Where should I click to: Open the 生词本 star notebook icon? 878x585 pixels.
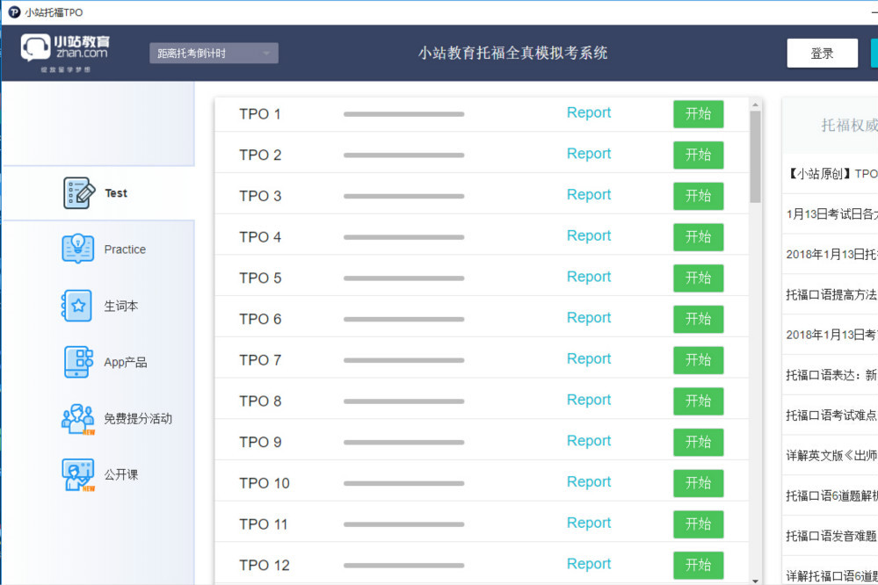click(x=76, y=306)
